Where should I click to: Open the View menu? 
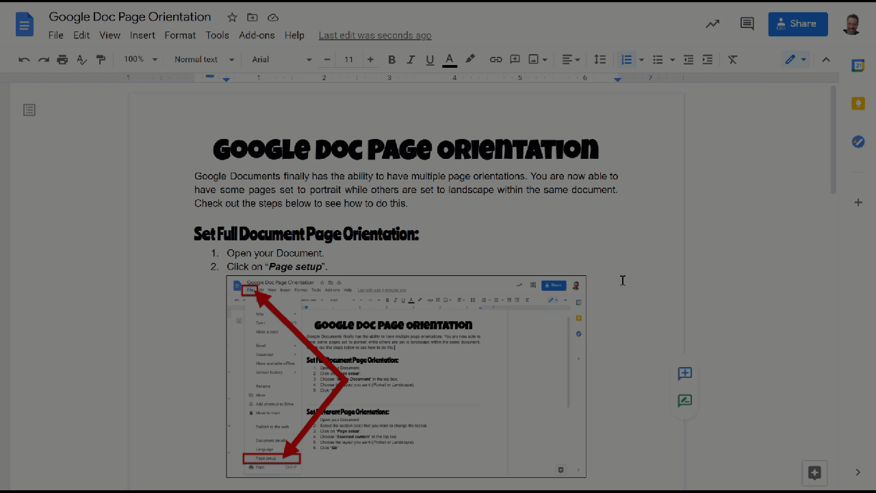109,35
